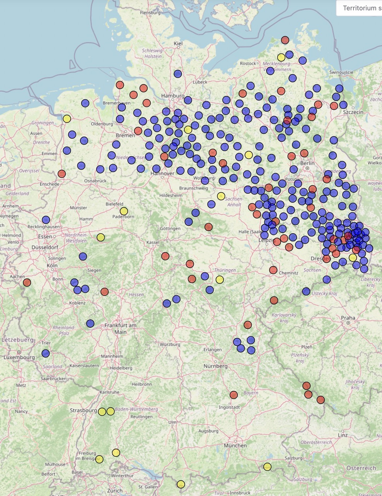Click the blue marker above the Rheinland-Pfalz label
The height and width of the screenshot is (496, 382).
[x=90, y=323]
